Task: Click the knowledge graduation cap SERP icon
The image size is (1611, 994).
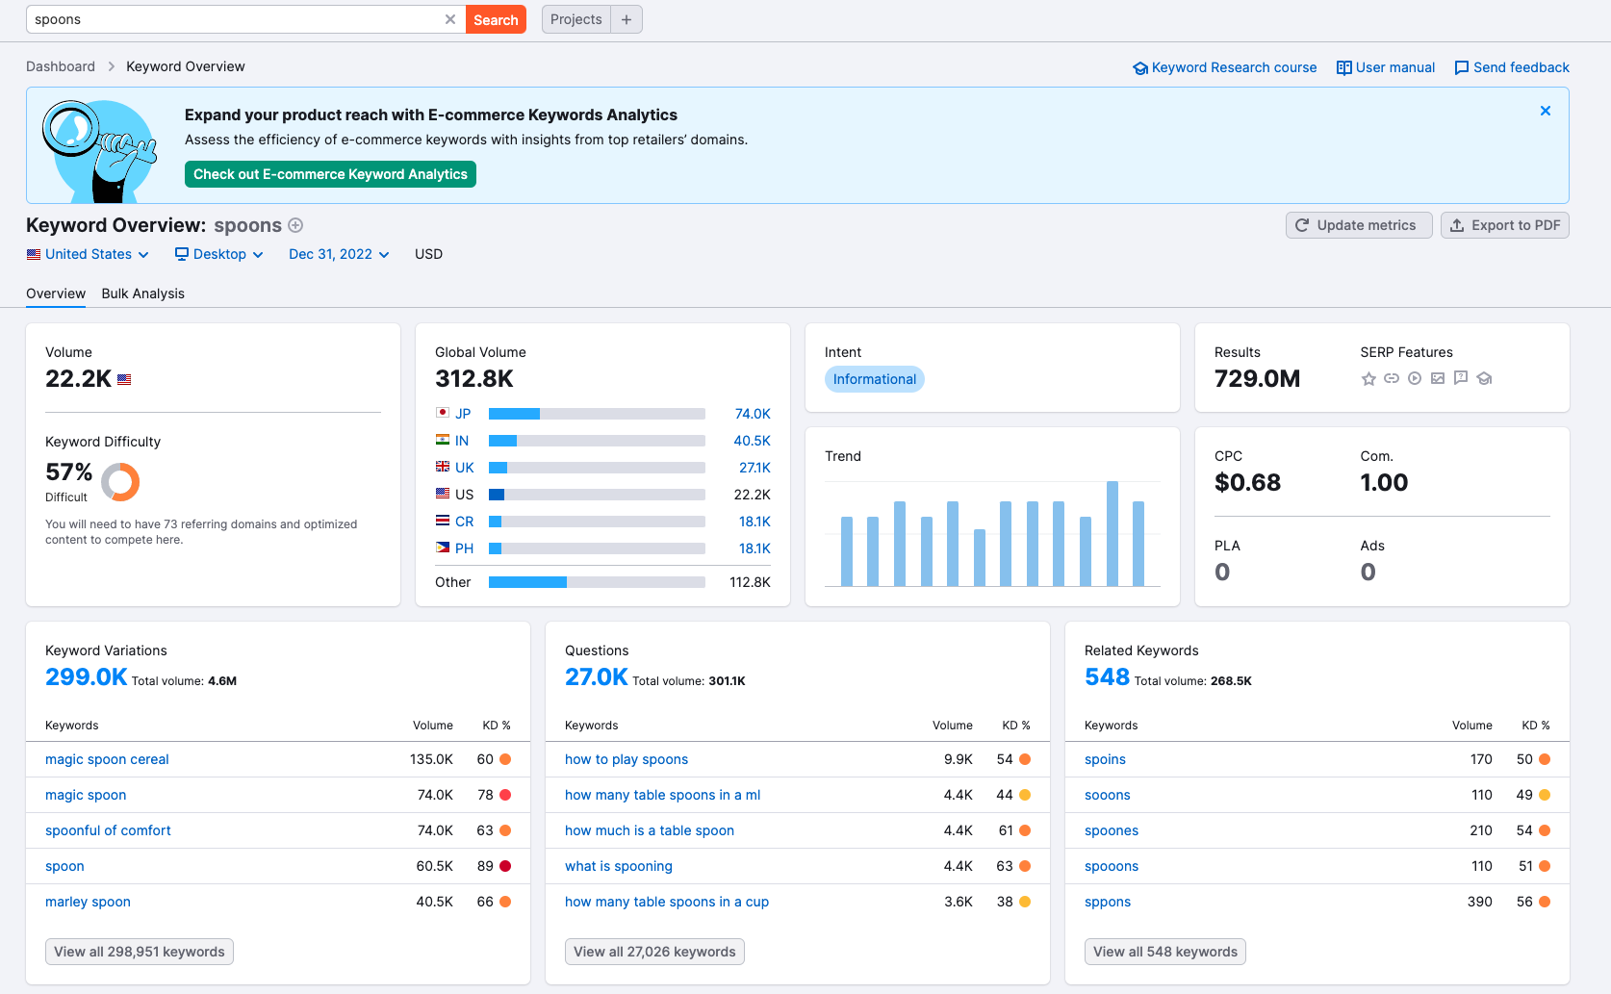Action: coord(1484,379)
